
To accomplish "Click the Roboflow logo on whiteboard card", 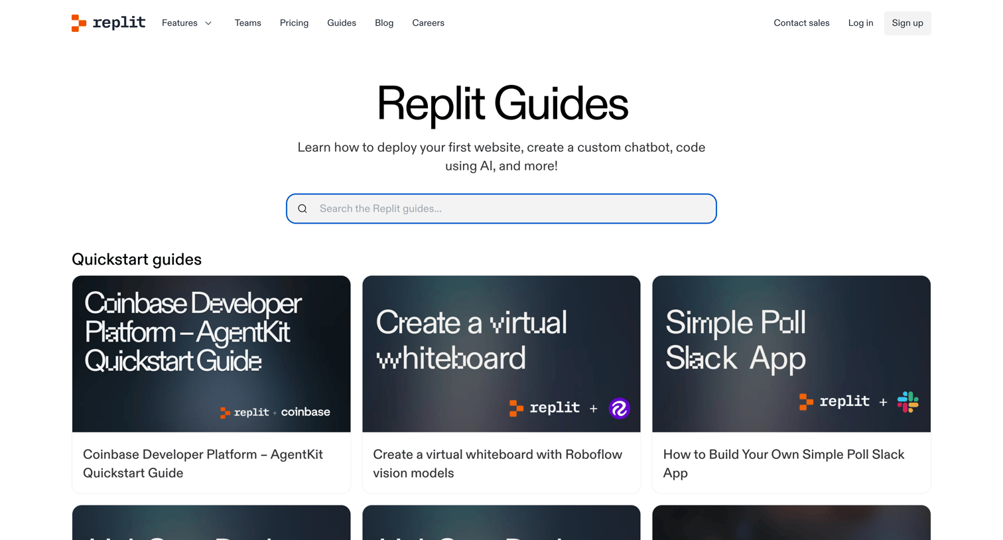I will pyautogui.click(x=619, y=408).
